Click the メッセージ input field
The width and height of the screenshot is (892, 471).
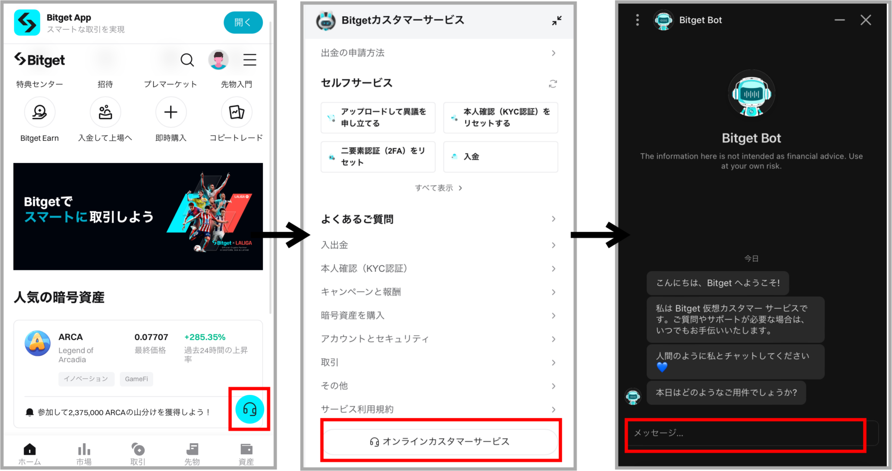coord(752,433)
